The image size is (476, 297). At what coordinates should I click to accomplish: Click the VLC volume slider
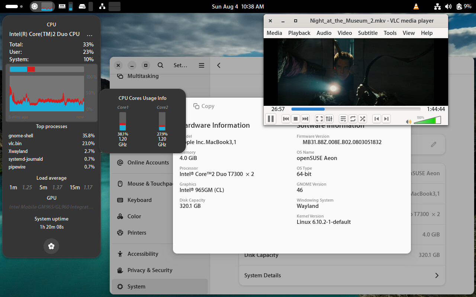click(x=427, y=120)
